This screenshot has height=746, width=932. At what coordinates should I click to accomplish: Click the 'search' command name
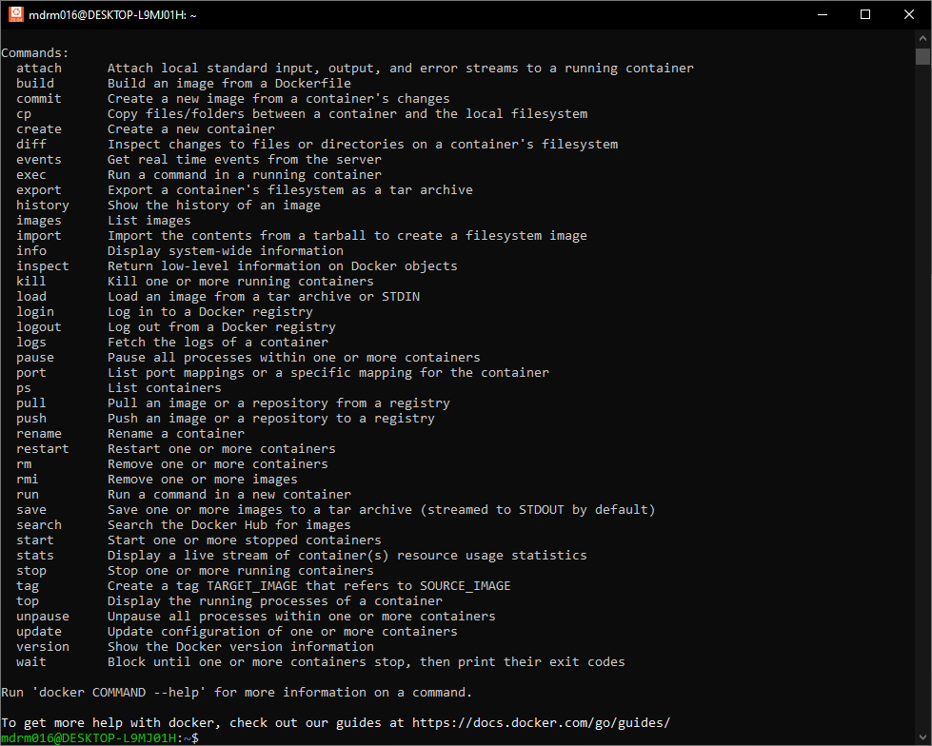tap(39, 525)
